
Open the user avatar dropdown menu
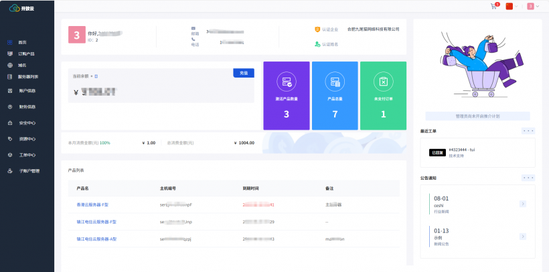point(533,6)
